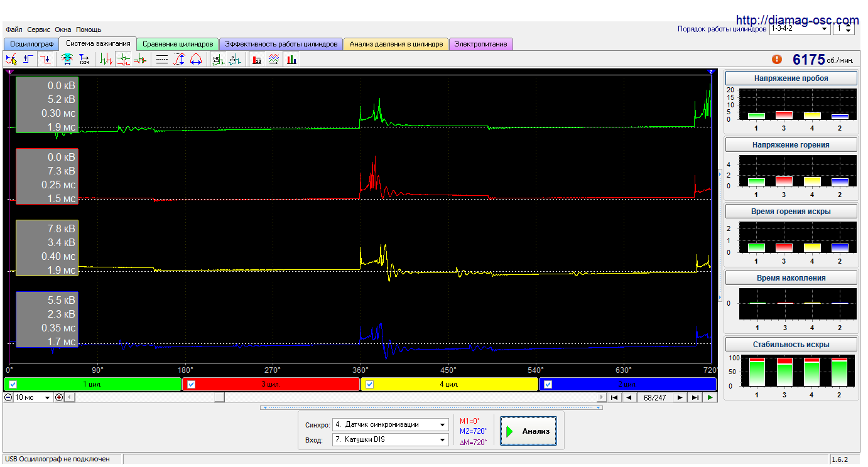The image size is (868, 467).
Task: Select the stacked cylinder waveforms view icon
Action: click(124, 59)
